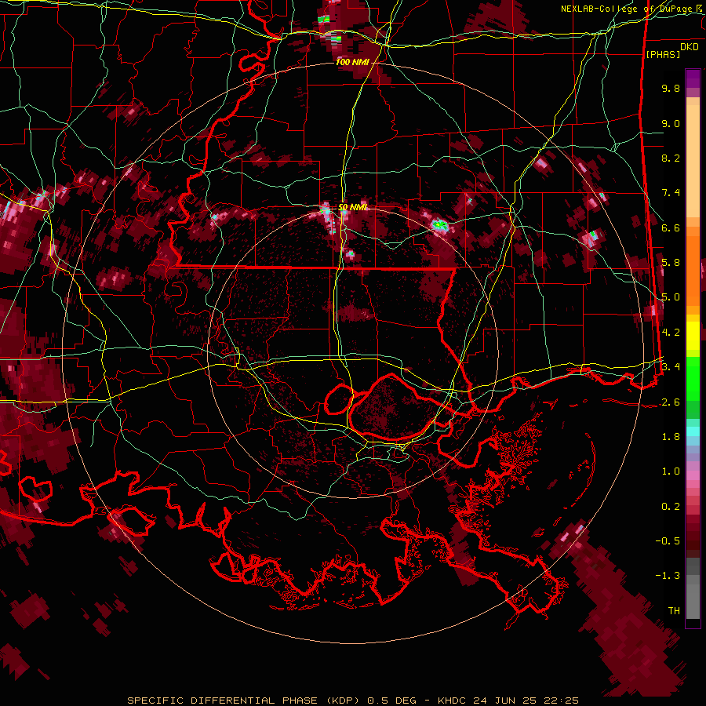Click the 50 NMI range ring label

[352, 207]
